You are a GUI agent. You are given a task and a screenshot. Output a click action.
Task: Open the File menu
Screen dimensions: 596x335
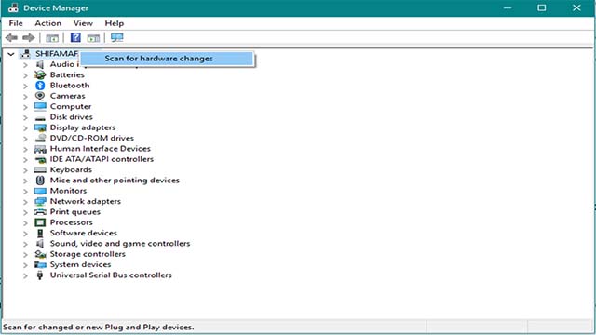point(16,23)
